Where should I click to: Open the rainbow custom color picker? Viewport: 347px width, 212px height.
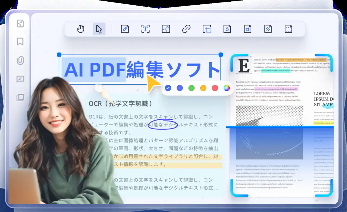[x=227, y=88]
